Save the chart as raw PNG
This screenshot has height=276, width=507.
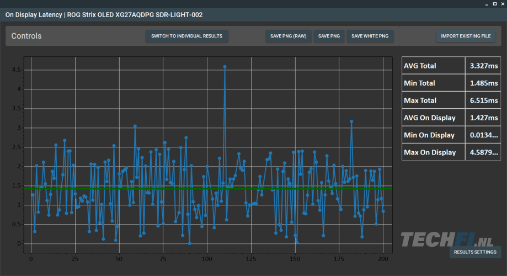(288, 36)
